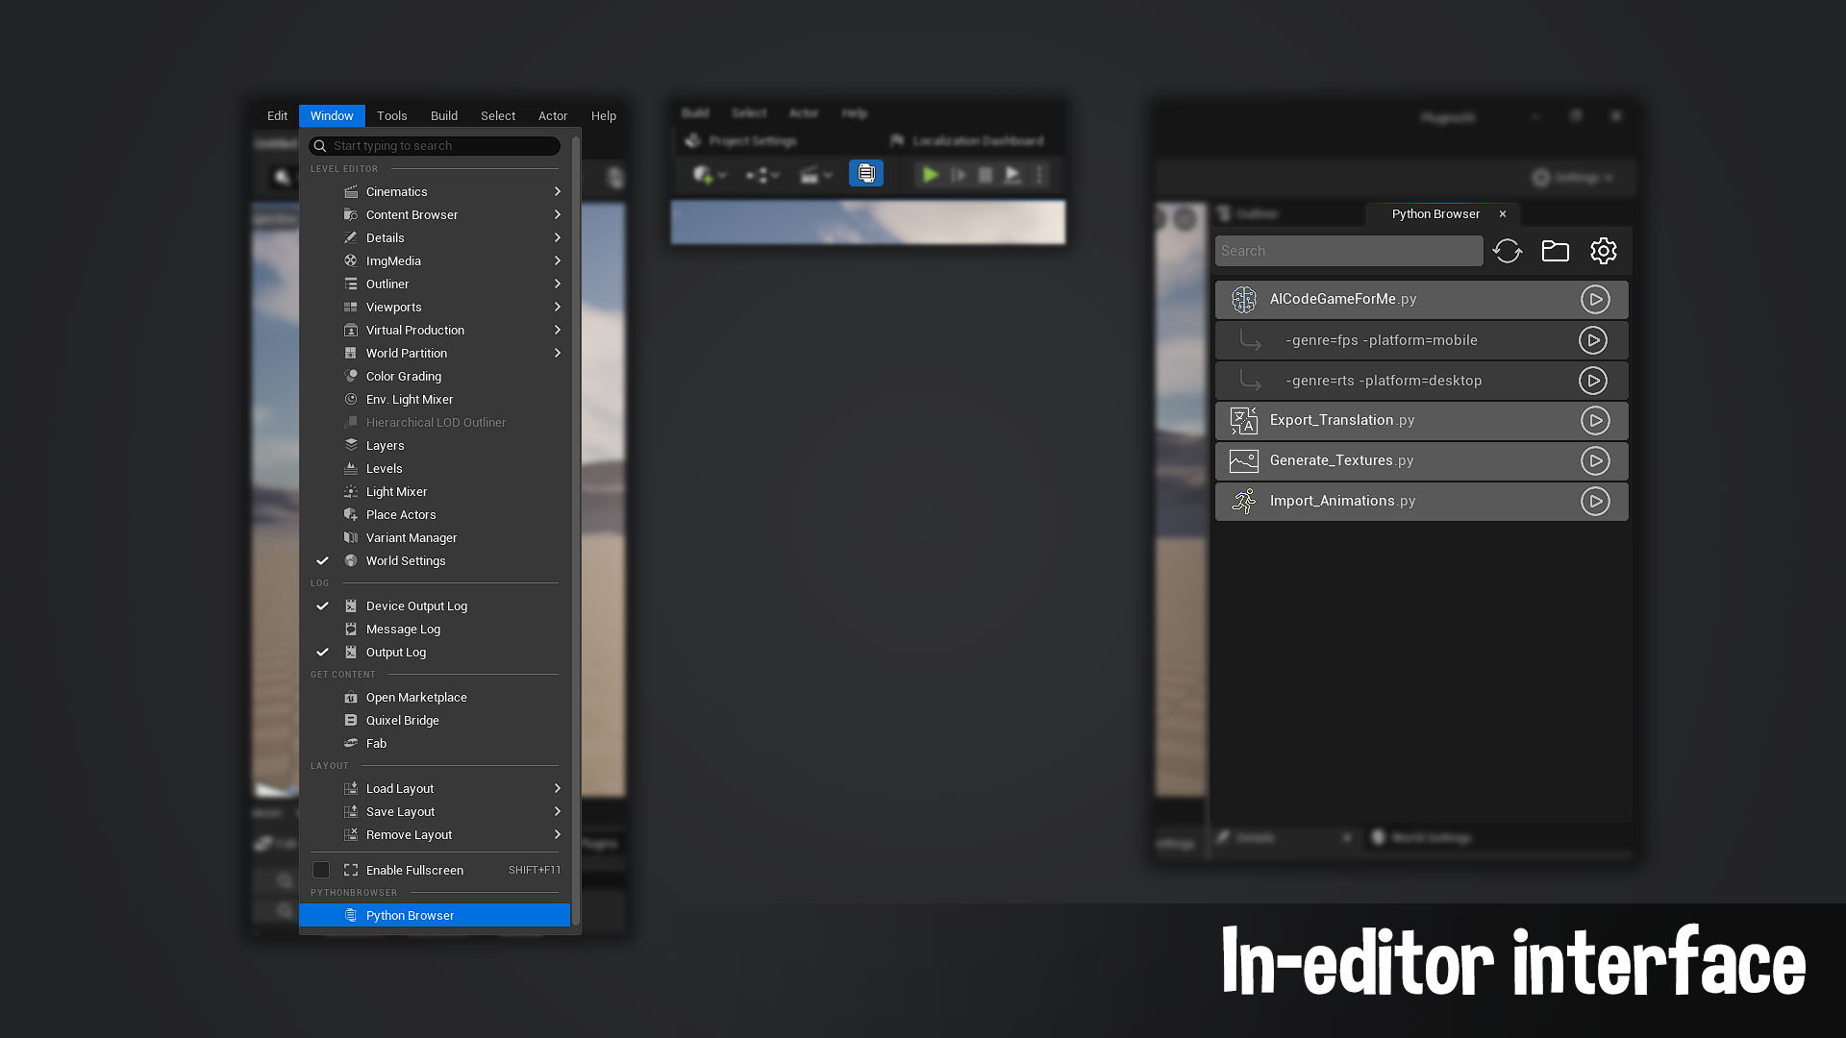This screenshot has width=1846, height=1038.
Task: Open Quixel Bridge from menu
Action: click(x=402, y=721)
